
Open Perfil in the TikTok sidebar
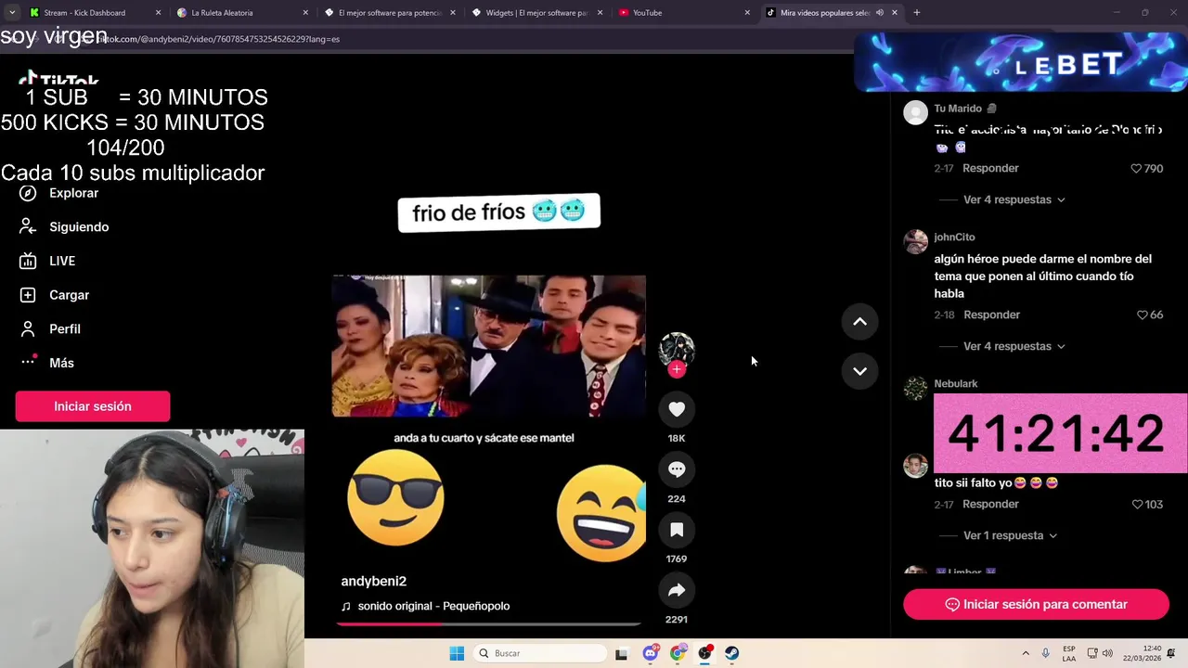coord(51,329)
